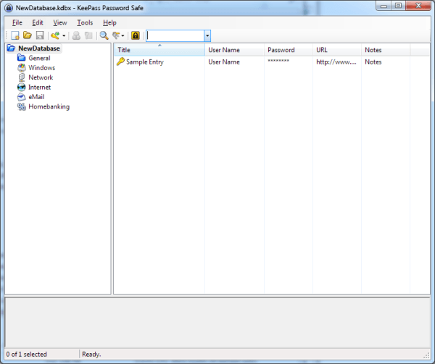Click the Save Database floppy icon
Screen dimensions: 435x364
[40, 35]
